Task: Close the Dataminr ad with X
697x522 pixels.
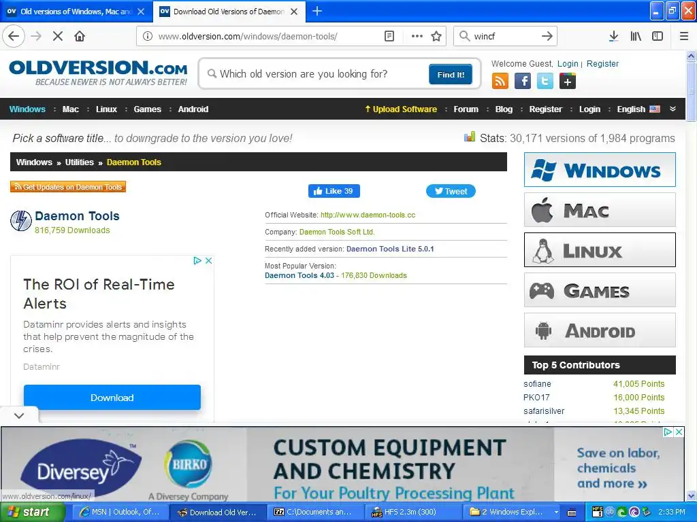Action: pos(208,260)
